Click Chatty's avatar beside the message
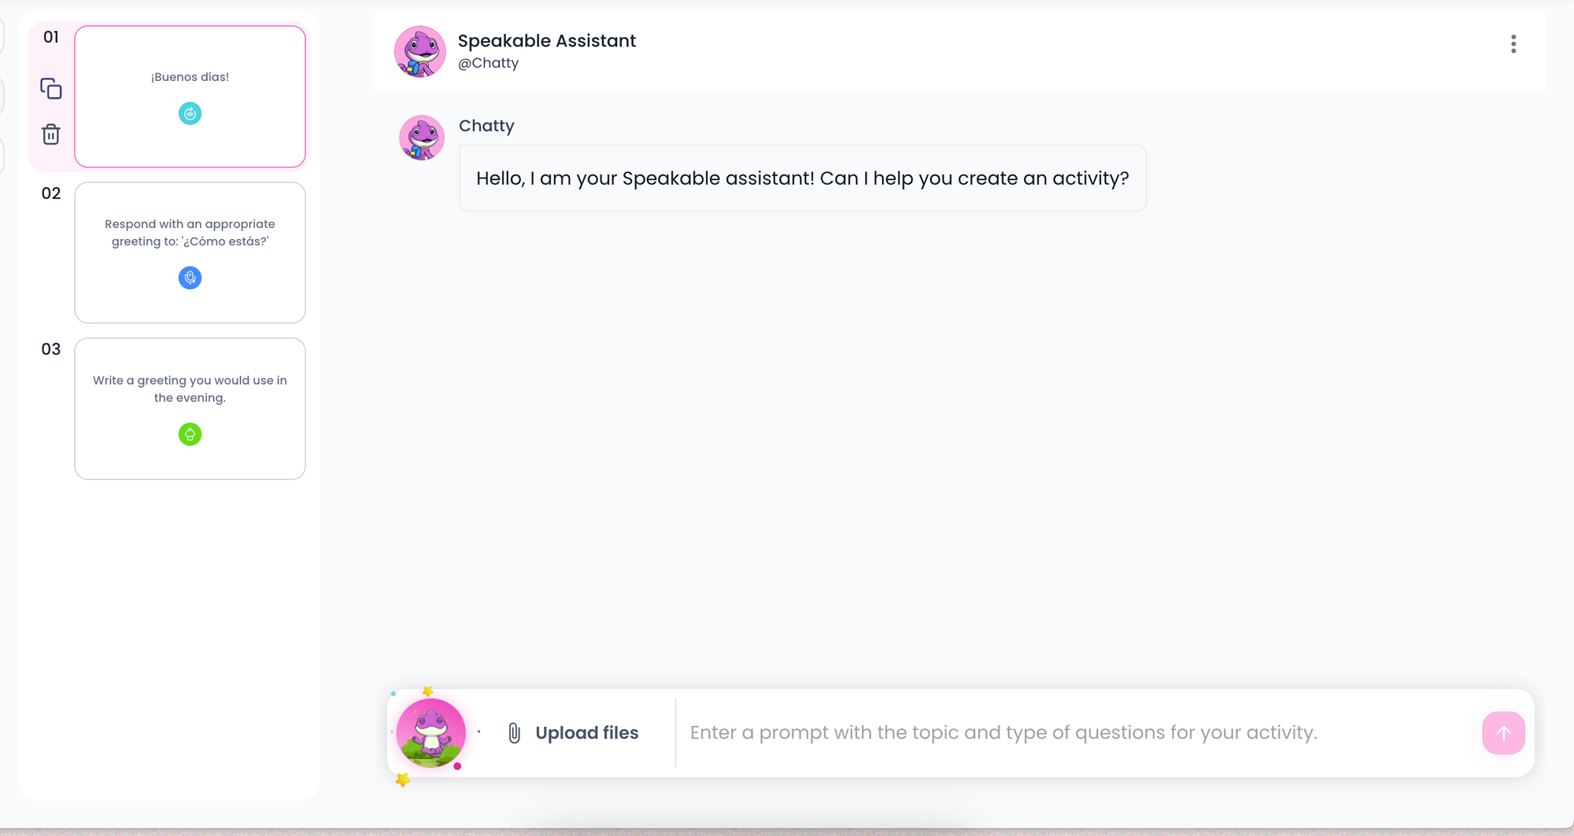Viewport: 1574px width, 836px height. coord(422,138)
